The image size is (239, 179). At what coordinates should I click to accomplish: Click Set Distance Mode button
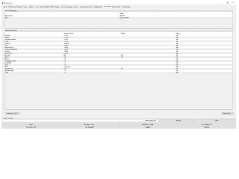(148, 124)
